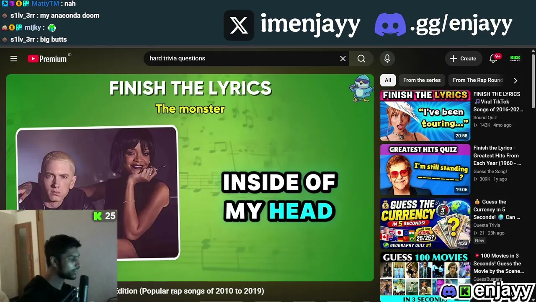Open the Guess 100 Movies thumbnail
The image size is (536, 302).
(x=425, y=277)
